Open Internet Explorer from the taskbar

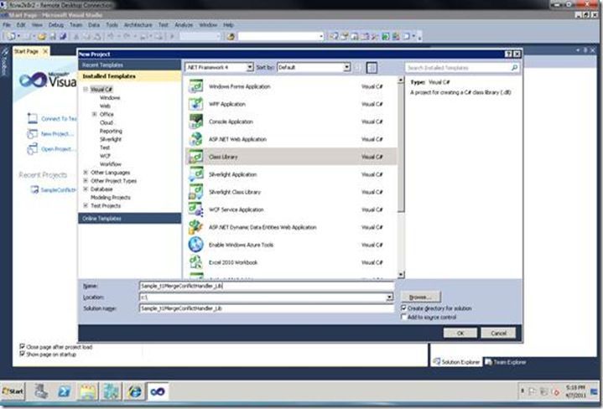pos(134,391)
